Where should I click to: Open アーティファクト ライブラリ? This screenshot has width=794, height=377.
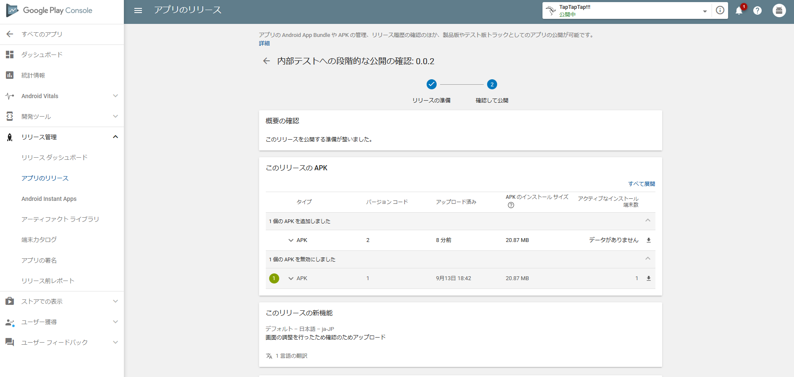click(x=60, y=219)
